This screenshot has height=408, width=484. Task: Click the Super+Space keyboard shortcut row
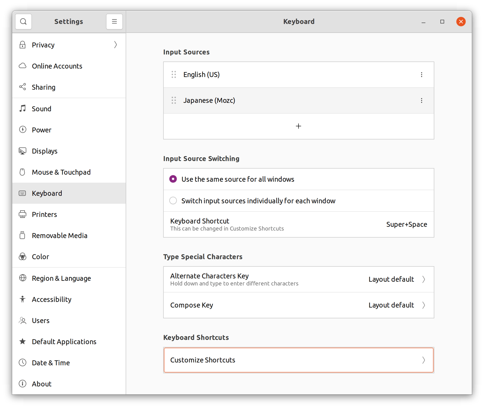(298, 224)
